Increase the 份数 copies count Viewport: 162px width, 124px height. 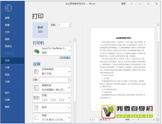70,24
